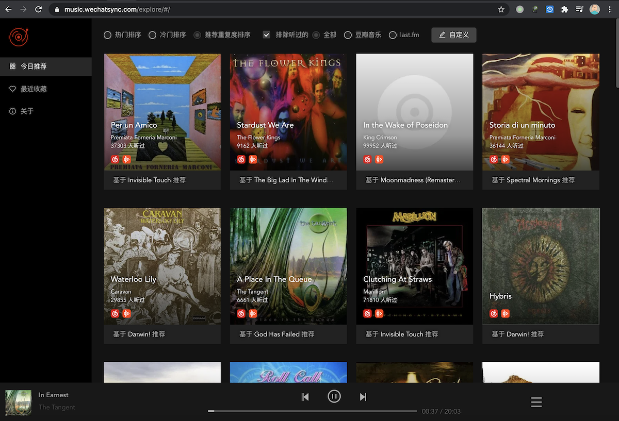Image resolution: width=619 pixels, height=421 pixels.
Task: Select the 热门排序 radio option
Action: coord(108,35)
